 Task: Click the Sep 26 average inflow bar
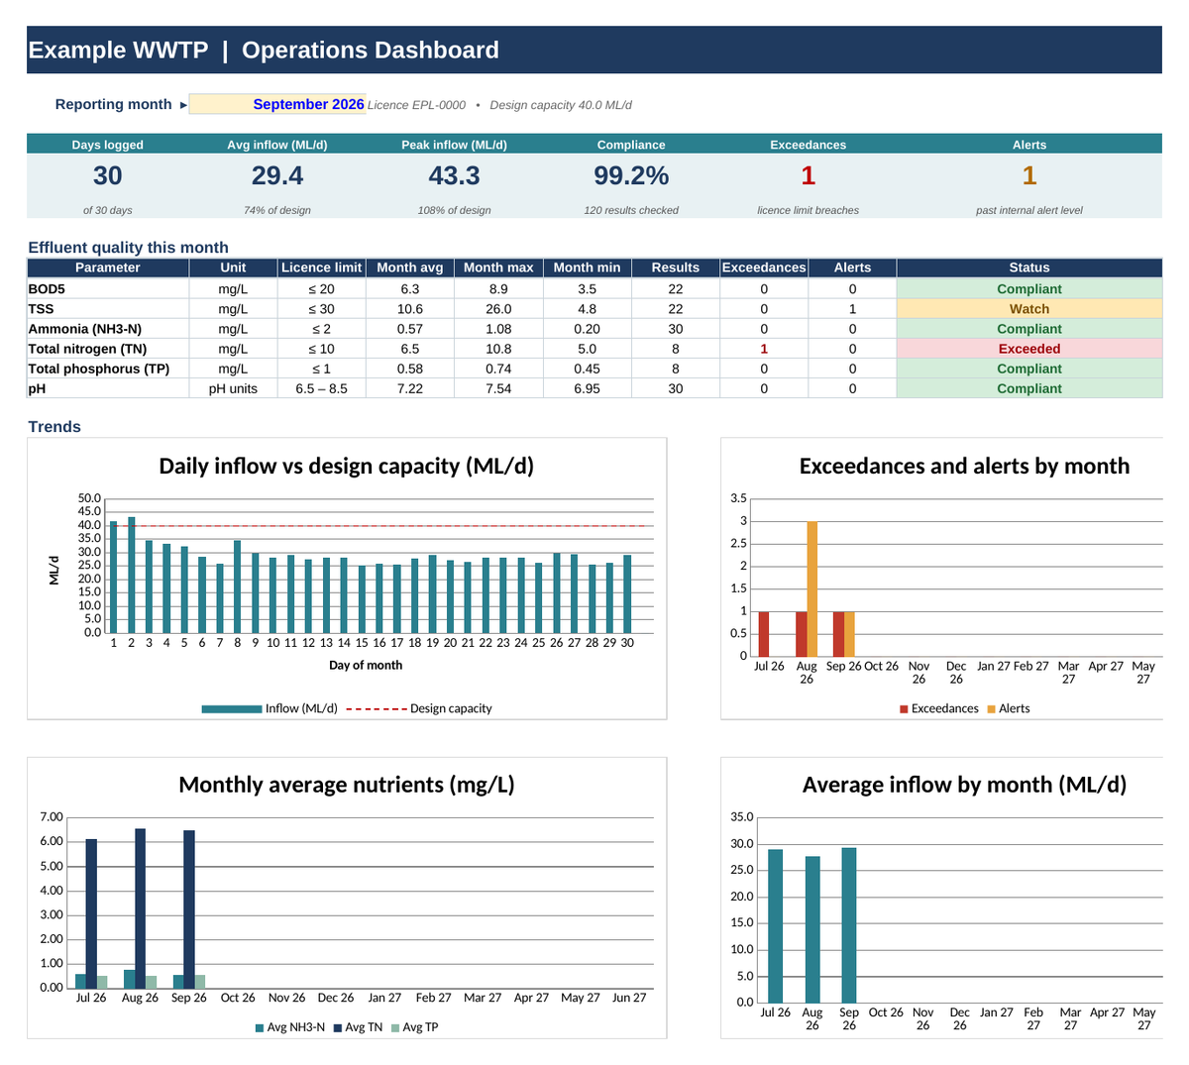click(849, 925)
